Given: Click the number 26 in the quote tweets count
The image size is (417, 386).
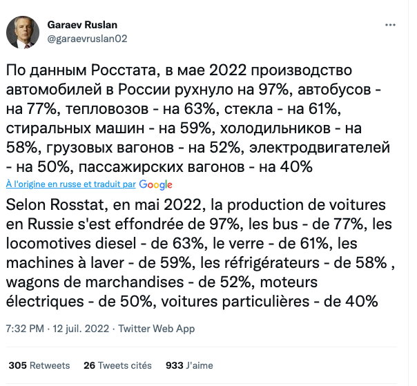Looking at the screenshot, I should 89,365.
